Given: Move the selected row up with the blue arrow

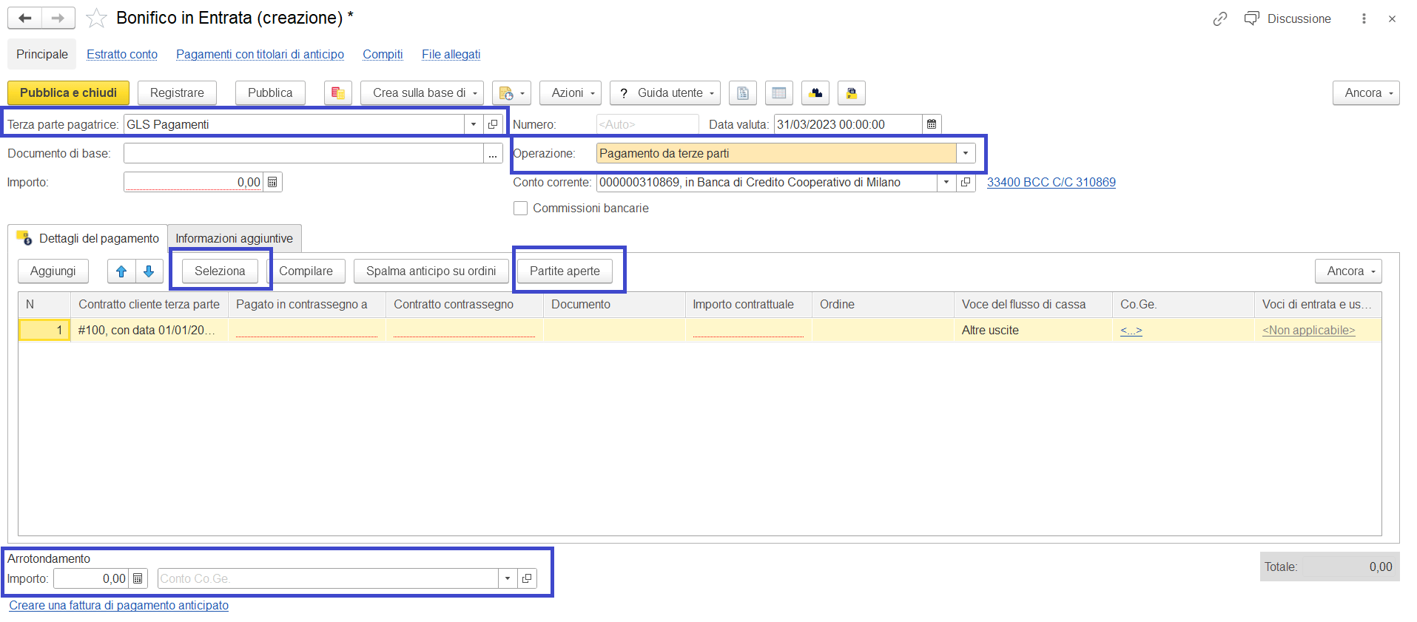Looking at the screenshot, I should pyautogui.click(x=121, y=271).
